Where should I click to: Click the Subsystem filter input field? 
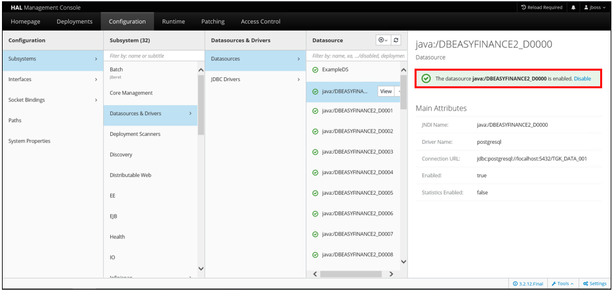pos(153,56)
